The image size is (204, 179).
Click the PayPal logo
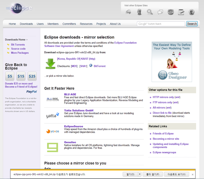(x=32, y=92)
